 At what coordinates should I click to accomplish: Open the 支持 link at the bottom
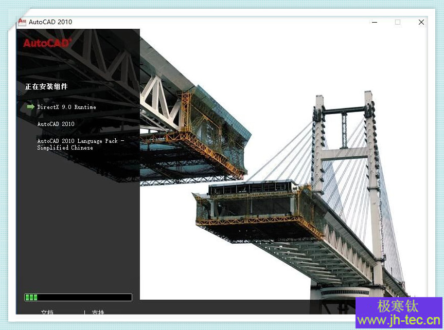[98, 312]
